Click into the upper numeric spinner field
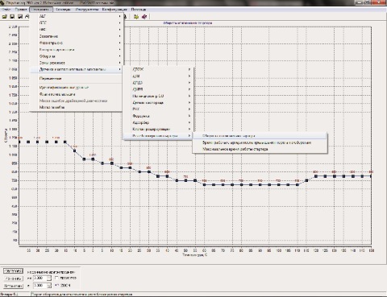The image size is (387, 297). pos(40,278)
